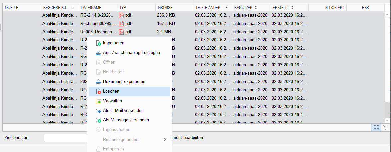This screenshot has height=152, width=391.
Task: Open the filter funnel icon below the list
Action: pyautogui.click(x=386, y=128)
